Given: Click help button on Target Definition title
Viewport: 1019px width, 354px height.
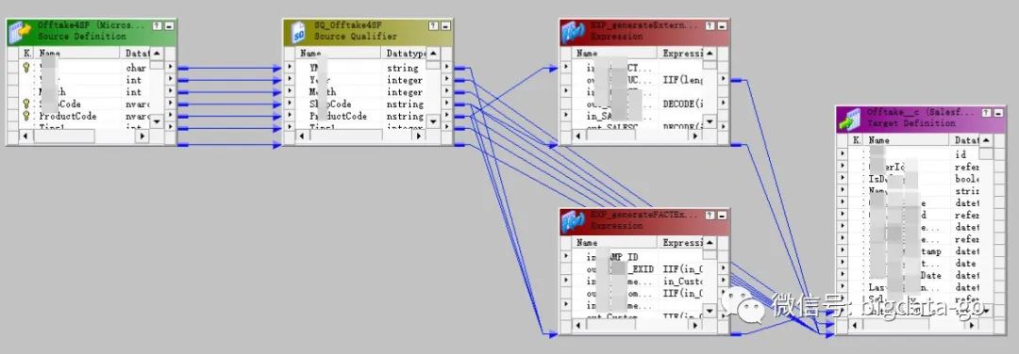Looking at the screenshot, I should click(987, 113).
